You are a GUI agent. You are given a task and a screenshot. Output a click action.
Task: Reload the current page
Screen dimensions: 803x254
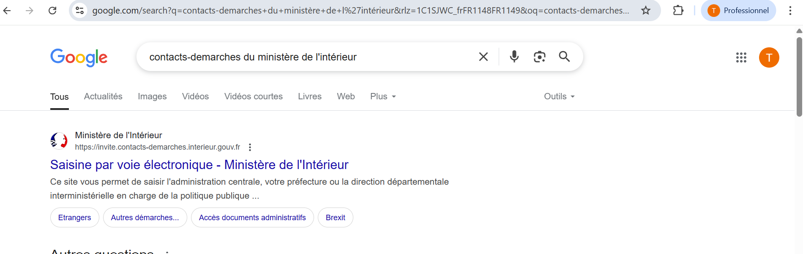pos(52,11)
